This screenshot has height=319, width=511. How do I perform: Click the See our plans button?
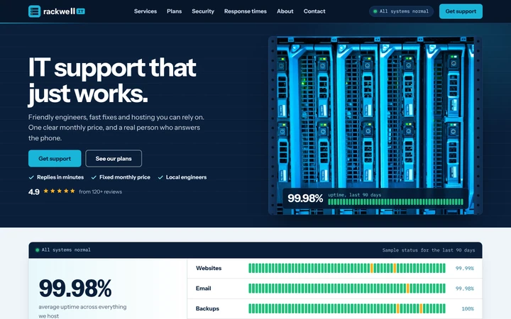(x=114, y=159)
